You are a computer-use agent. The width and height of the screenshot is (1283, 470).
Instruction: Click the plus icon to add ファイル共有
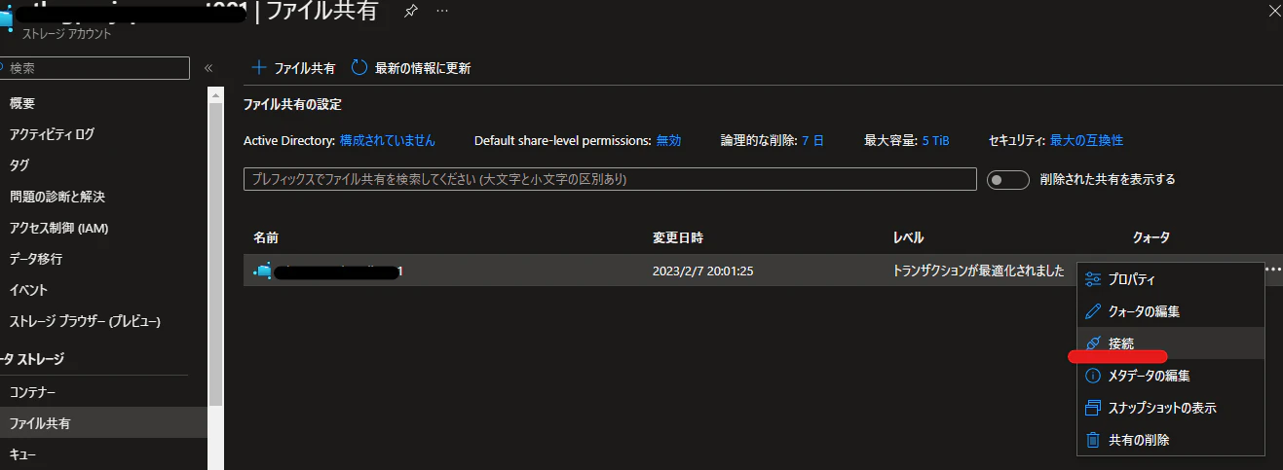point(258,68)
